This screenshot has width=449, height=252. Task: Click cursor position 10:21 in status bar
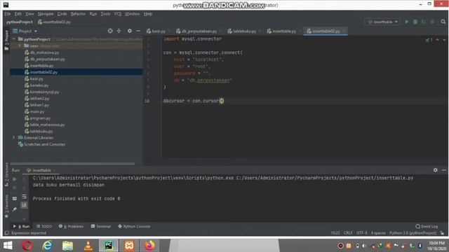coord(335,233)
